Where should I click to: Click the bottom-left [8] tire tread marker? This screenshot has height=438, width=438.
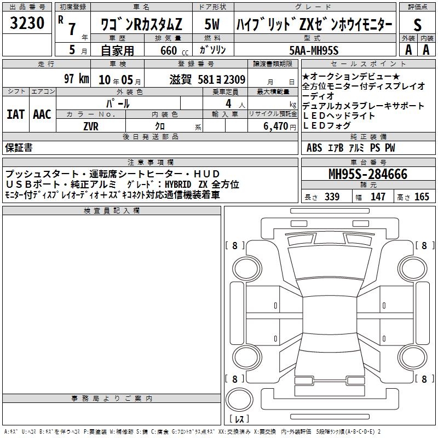click(235, 379)
